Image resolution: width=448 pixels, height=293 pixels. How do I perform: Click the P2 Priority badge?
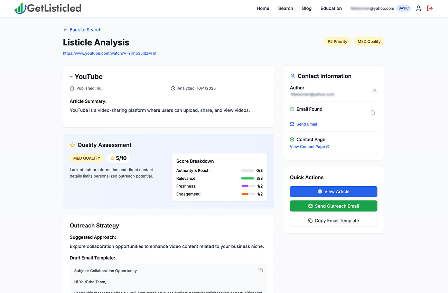(337, 41)
